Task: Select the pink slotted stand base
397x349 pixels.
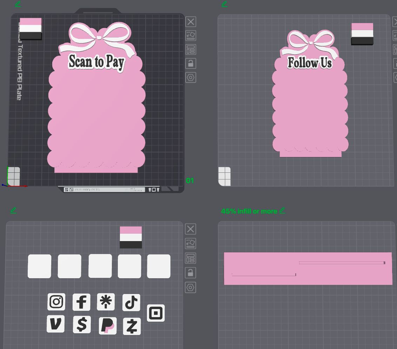Action: (x=308, y=268)
